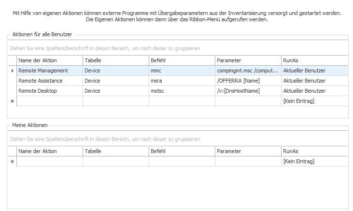The image size is (353, 211).
Task: Click RunAs column header in top grid
Action: pos(314,60)
